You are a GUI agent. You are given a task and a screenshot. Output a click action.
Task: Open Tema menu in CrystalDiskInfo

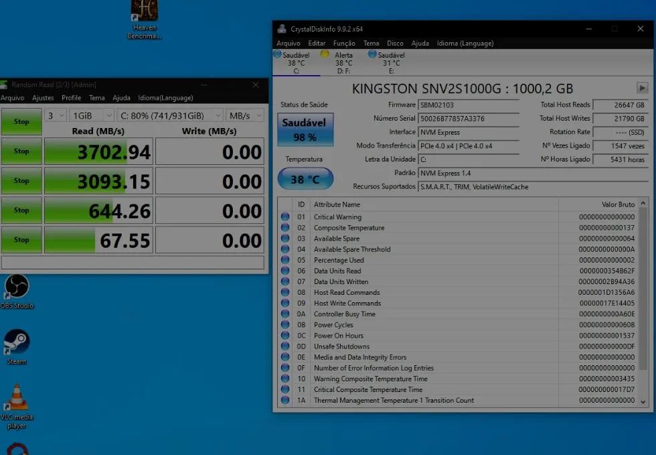click(x=371, y=43)
